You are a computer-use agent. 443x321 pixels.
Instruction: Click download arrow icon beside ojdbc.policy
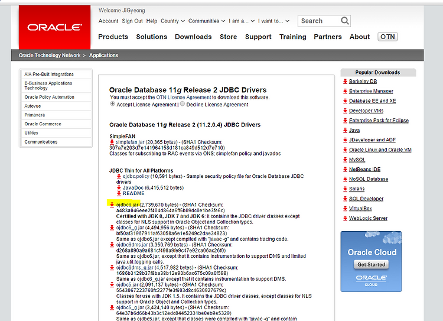point(119,176)
